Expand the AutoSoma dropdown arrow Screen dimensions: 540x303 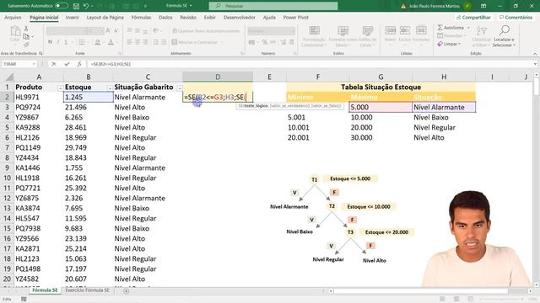pos(468,28)
